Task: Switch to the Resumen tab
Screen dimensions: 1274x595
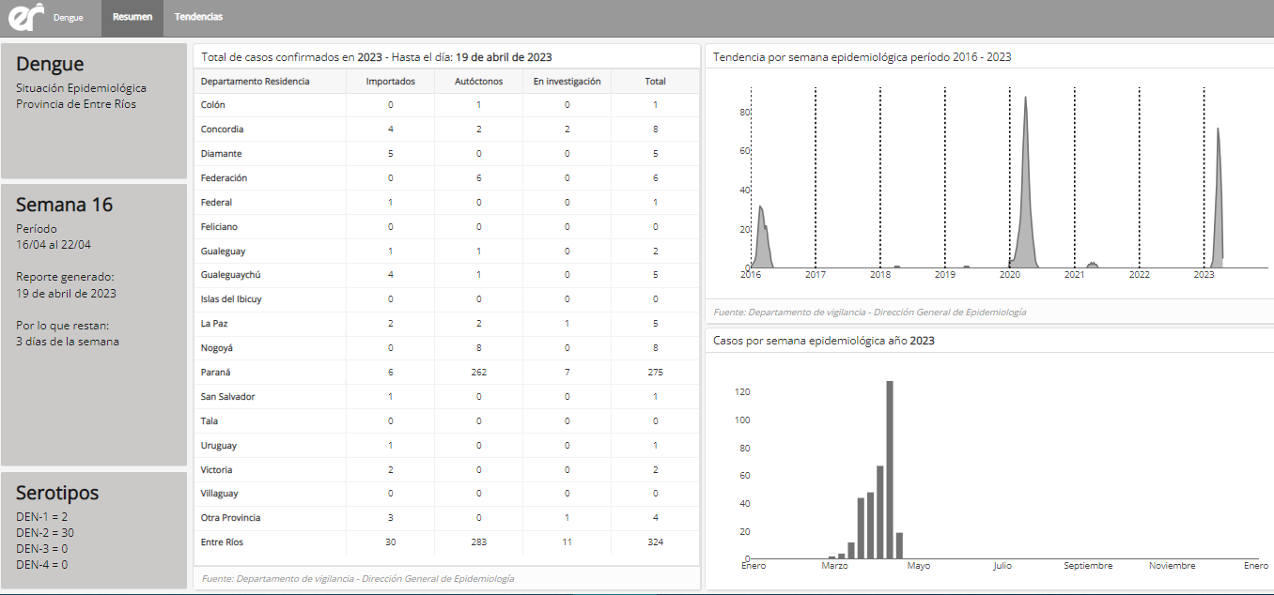Action: [x=132, y=18]
